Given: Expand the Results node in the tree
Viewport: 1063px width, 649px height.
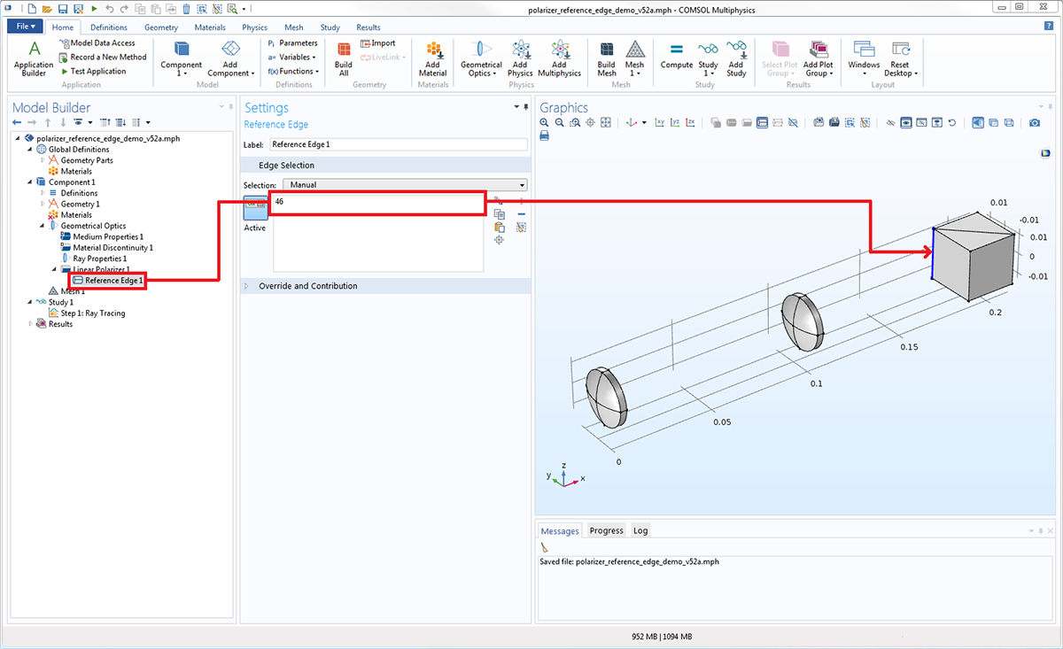Looking at the screenshot, I should coord(31,324).
